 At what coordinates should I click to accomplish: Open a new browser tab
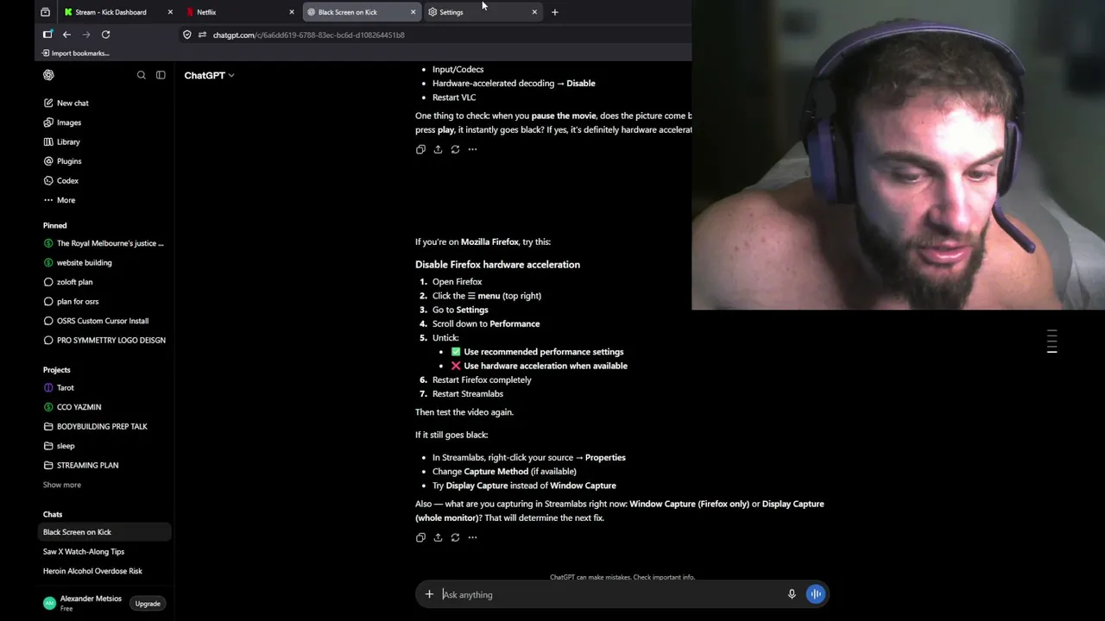coord(554,12)
